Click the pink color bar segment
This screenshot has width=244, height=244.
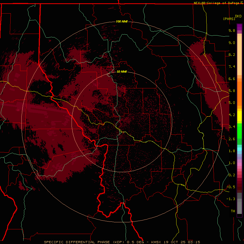(239, 164)
